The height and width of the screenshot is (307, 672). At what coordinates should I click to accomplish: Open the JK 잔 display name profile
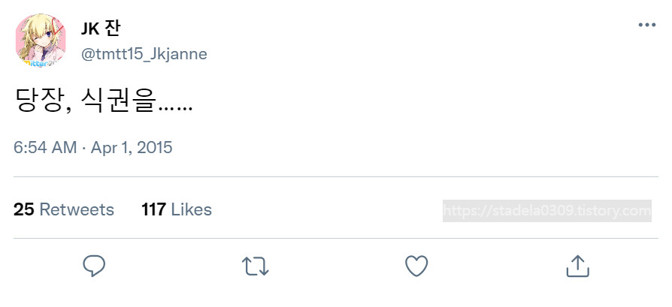pos(101,29)
